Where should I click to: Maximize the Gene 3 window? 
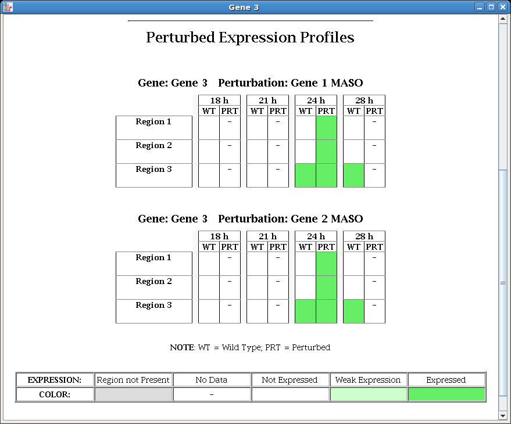[491, 7]
